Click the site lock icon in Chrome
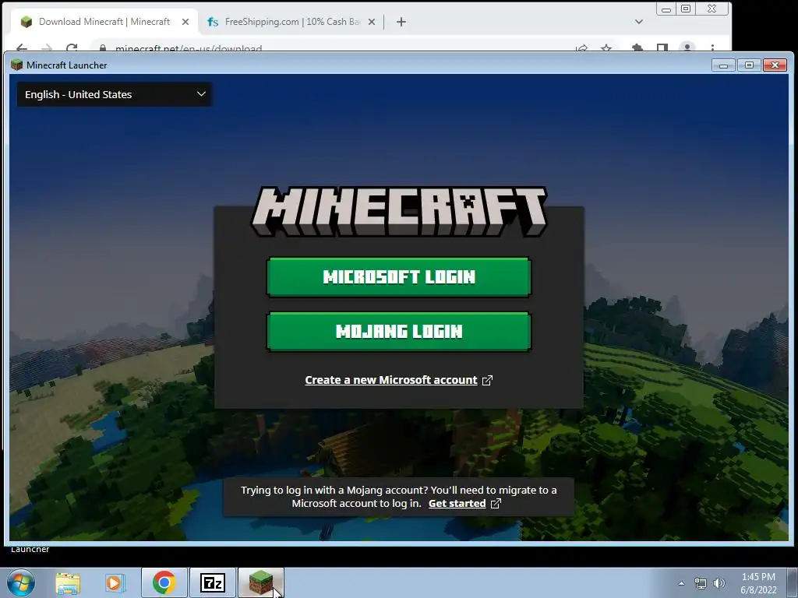 [x=103, y=48]
